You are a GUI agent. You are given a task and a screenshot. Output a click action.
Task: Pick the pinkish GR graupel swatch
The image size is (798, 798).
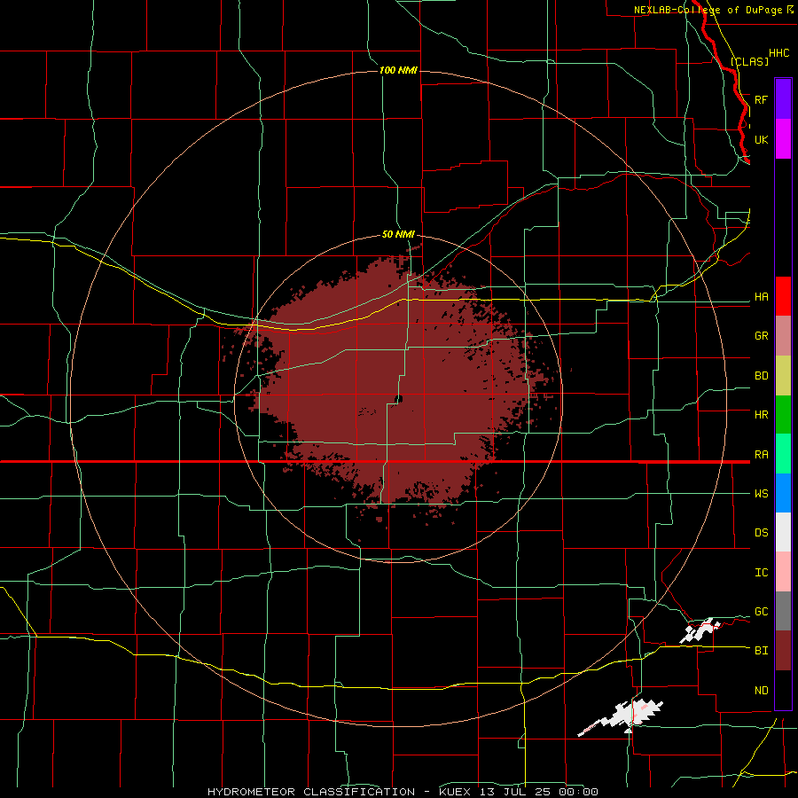pyautogui.click(x=783, y=336)
